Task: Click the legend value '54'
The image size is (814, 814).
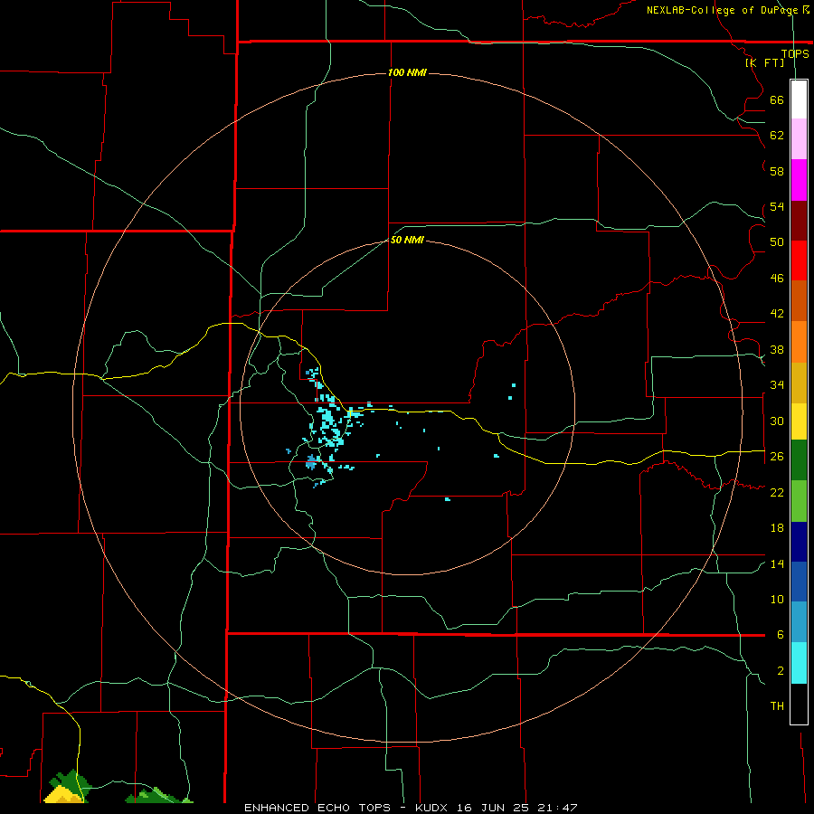Action: [x=777, y=206]
